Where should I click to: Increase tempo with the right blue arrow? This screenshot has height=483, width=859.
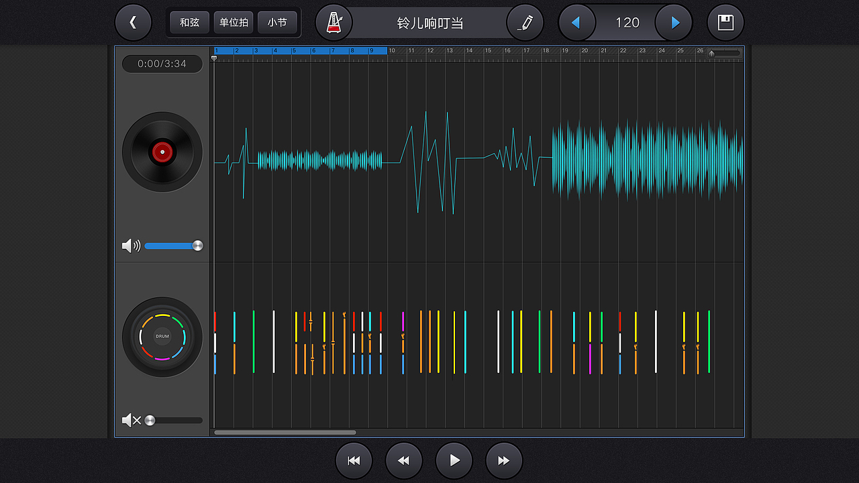click(674, 23)
